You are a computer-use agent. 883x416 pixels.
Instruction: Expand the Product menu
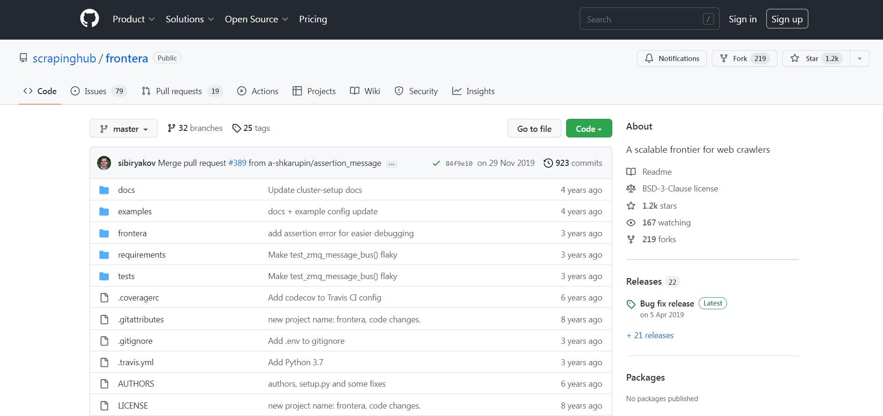[133, 19]
